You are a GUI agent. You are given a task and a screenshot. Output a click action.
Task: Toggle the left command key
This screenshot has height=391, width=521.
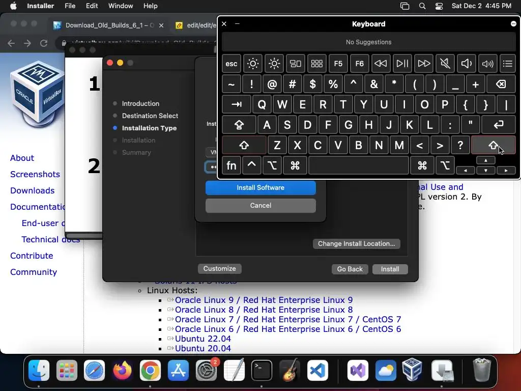(x=295, y=165)
